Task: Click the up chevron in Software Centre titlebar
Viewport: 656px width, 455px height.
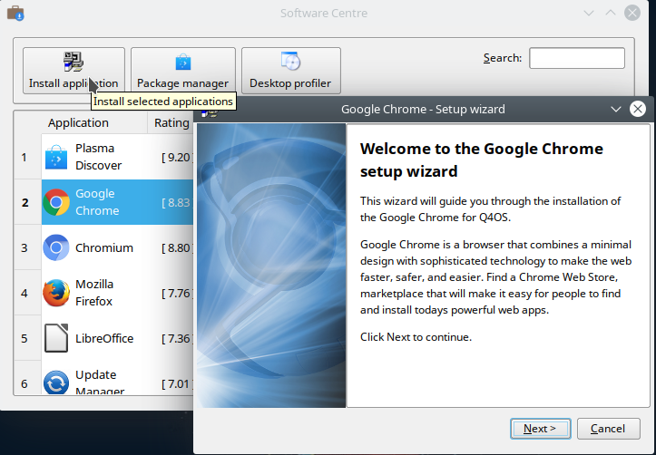Action: pos(611,13)
